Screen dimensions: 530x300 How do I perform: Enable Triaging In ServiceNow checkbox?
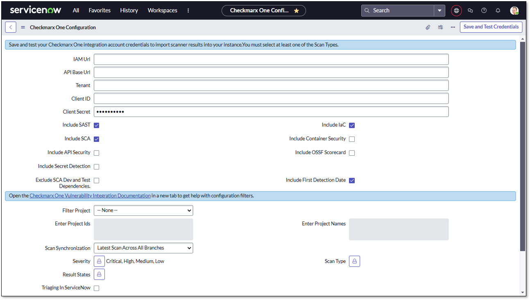pos(97,288)
